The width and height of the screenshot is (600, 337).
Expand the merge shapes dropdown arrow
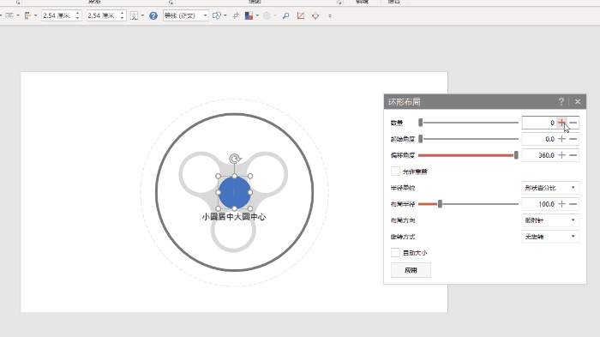[x=225, y=15]
